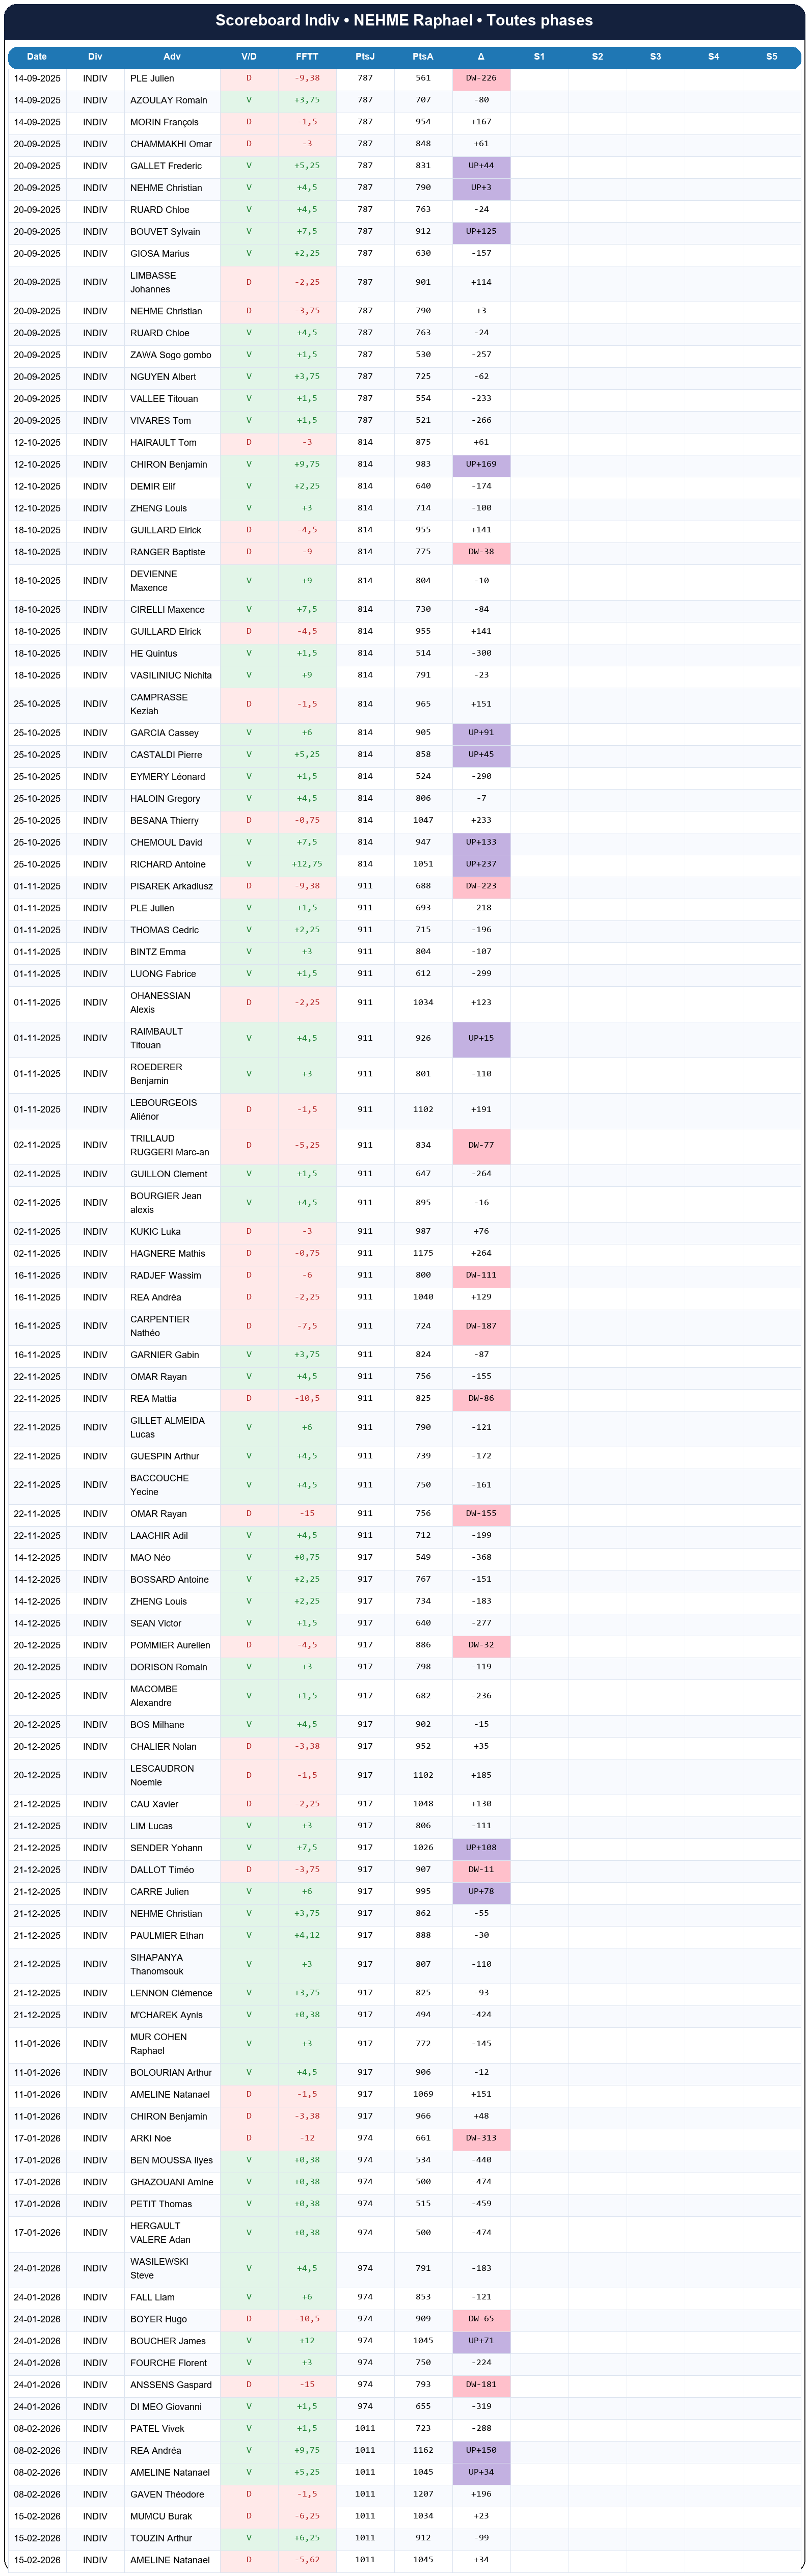Click the PtsA column header

423,57
